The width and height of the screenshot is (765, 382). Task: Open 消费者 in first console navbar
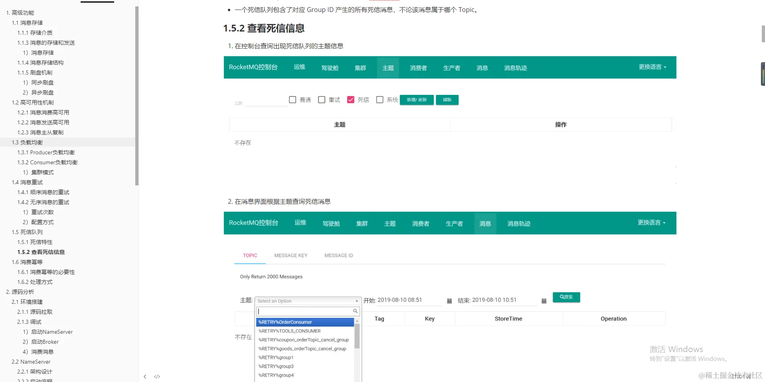[x=418, y=68]
